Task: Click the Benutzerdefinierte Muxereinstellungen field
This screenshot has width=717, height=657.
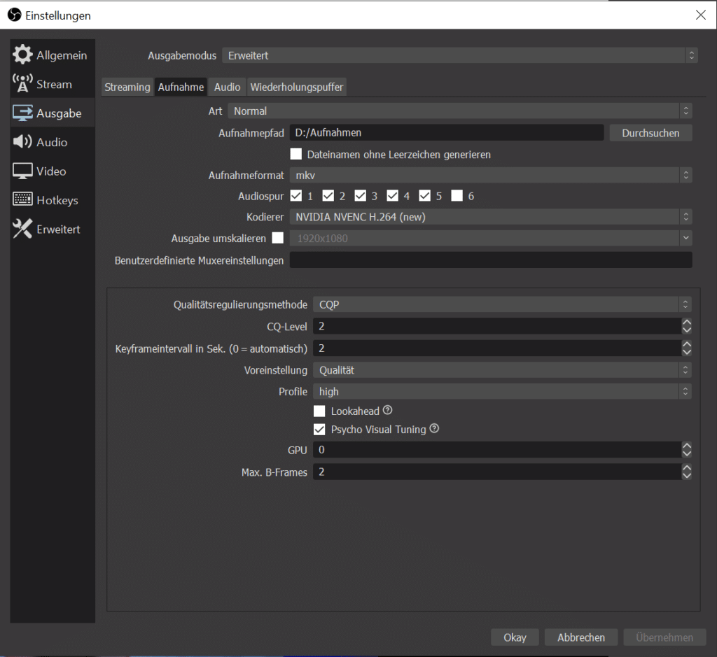Action: (x=491, y=260)
